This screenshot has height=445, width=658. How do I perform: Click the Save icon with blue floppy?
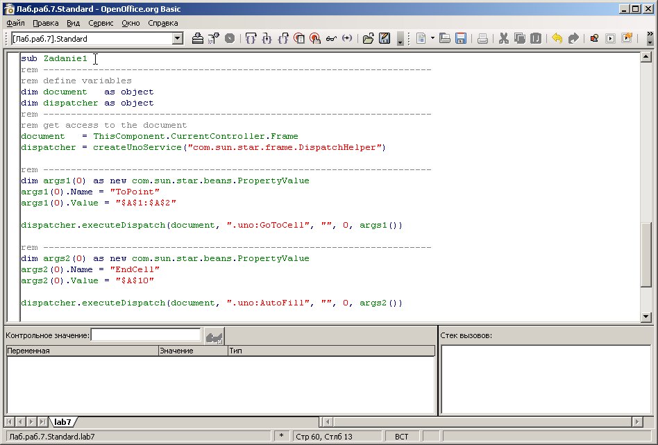click(460, 39)
